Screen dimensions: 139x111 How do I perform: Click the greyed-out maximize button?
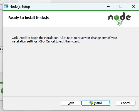point(121,6)
